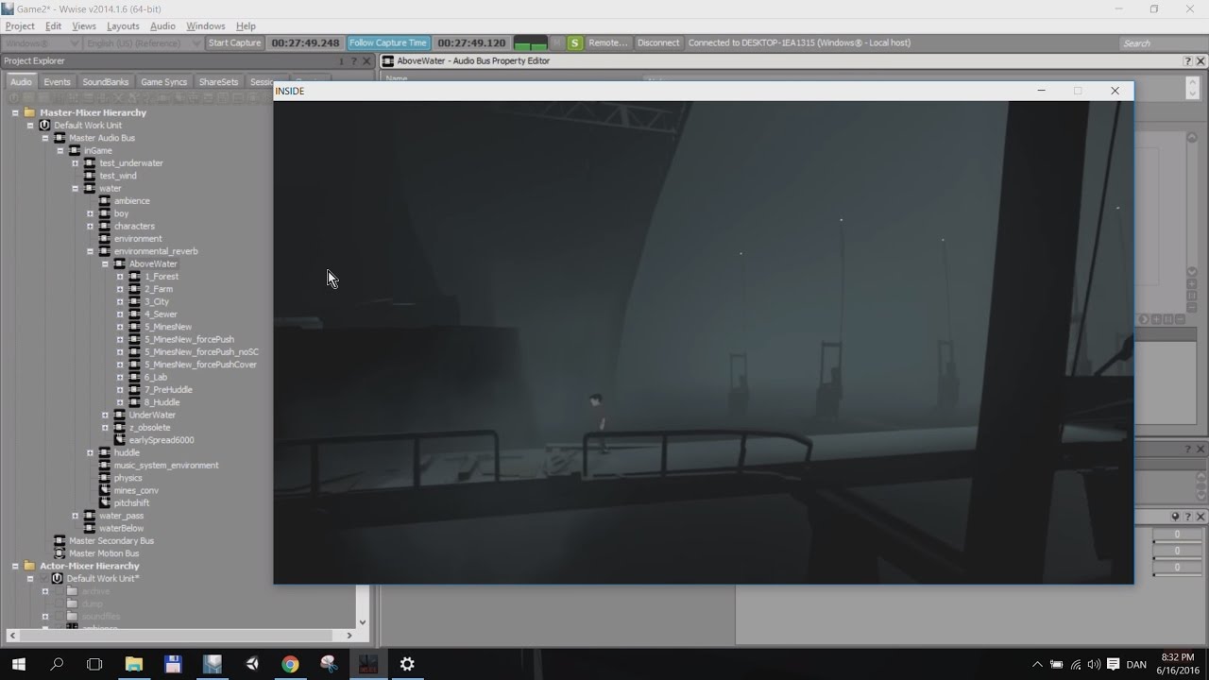The image size is (1209, 680).
Task: Collapse the water bus node
Action: coord(76,188)
